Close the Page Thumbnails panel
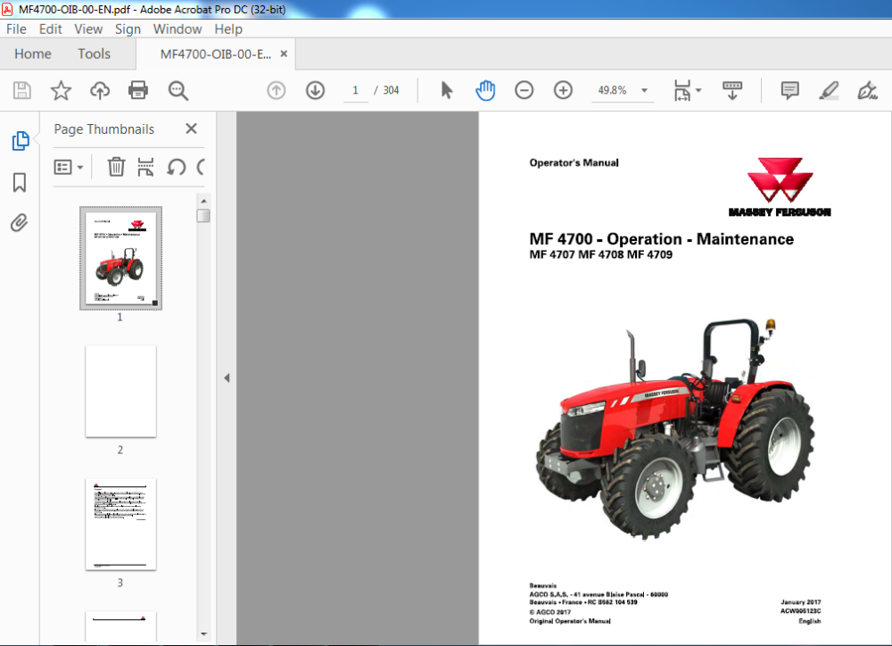The height and width of the screenshot is (646, 892). (x=191, y=128)
